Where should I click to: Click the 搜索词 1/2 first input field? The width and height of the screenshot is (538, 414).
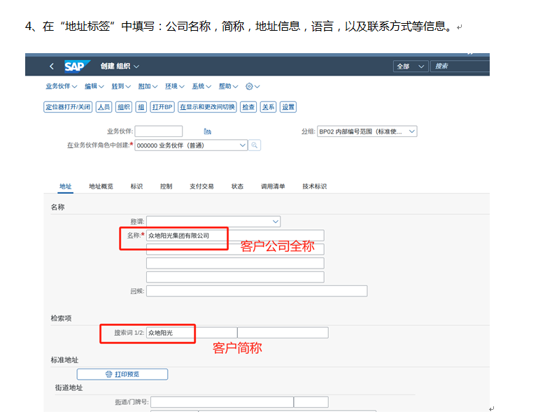tap(191, 333)
